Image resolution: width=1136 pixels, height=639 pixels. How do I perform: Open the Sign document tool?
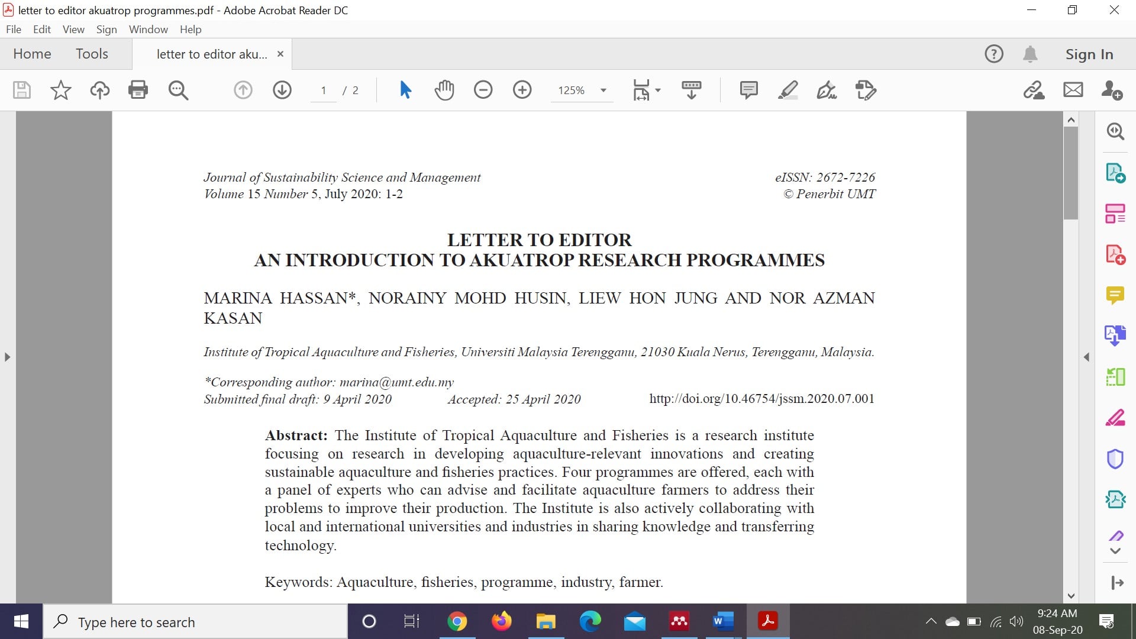point(827,90)
